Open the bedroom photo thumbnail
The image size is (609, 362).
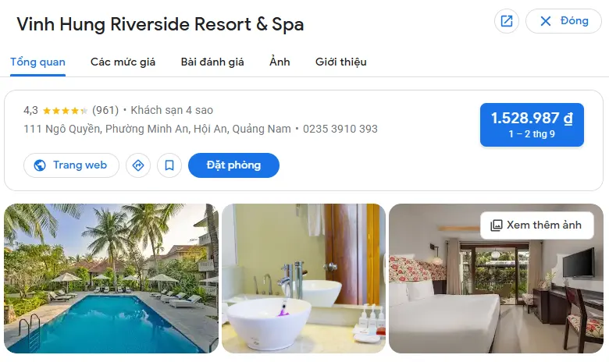(496, 279)
